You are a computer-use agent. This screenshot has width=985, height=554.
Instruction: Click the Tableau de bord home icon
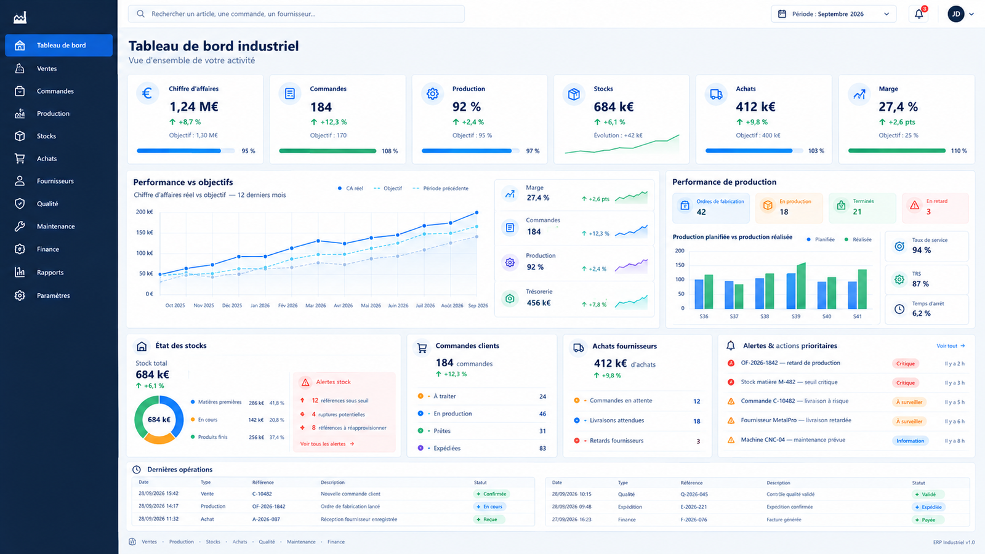[x=20, y=45]
